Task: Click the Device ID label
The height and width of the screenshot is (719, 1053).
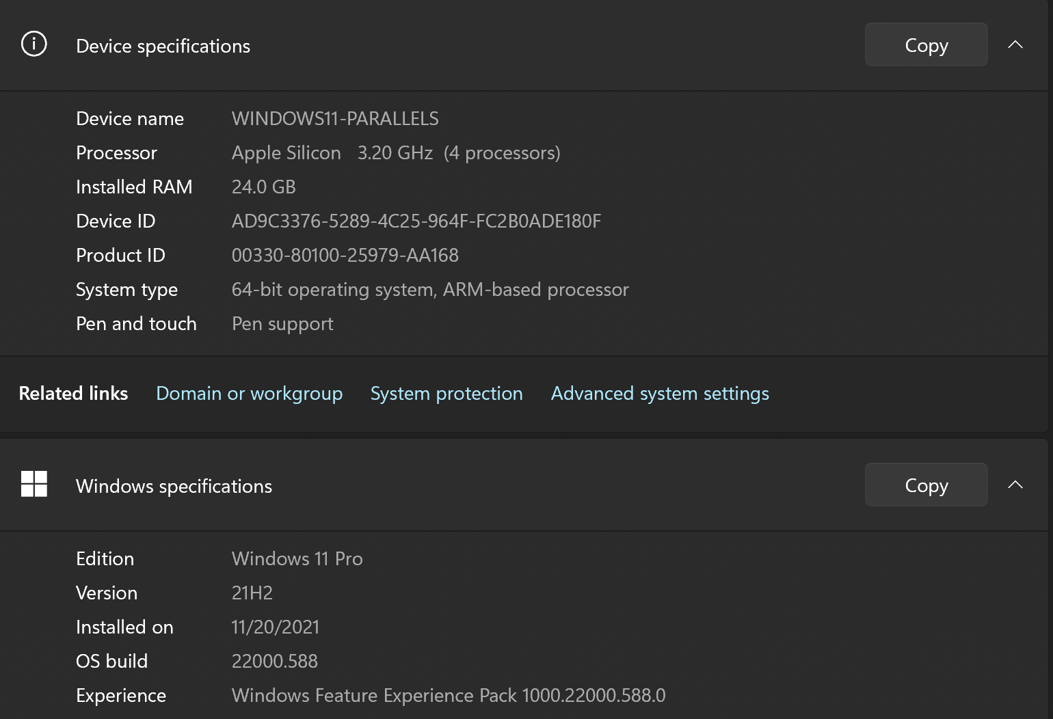Action: (116, 221)
